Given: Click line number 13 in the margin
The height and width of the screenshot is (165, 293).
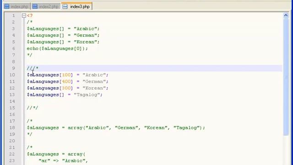Looking at the screenshot, I should coord(12,95).
